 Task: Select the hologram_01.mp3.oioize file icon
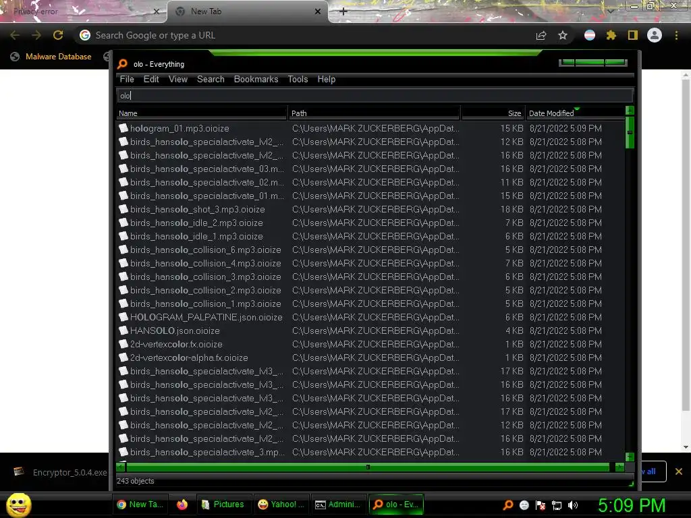(123, 128)
